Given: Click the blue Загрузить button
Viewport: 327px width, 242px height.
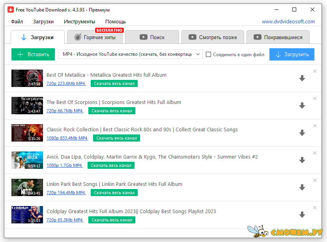Looking at the screenshot, I should point(291,55).
